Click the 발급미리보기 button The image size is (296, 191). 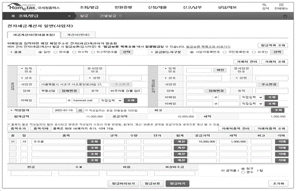(123, 184)
